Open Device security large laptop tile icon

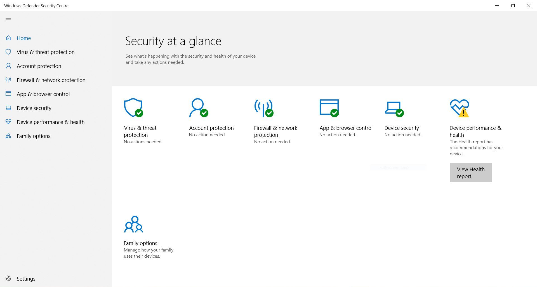(394, 109)
